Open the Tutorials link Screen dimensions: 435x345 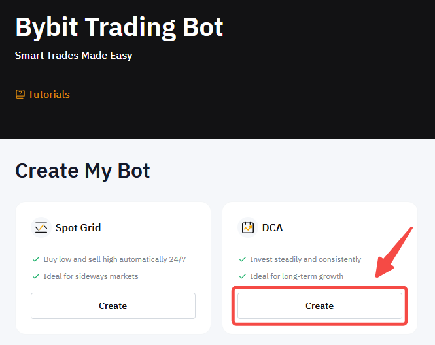(48, 94)
